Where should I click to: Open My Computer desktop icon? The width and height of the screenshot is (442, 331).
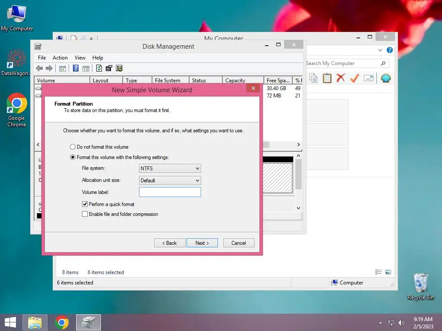[x=17, y=18]
